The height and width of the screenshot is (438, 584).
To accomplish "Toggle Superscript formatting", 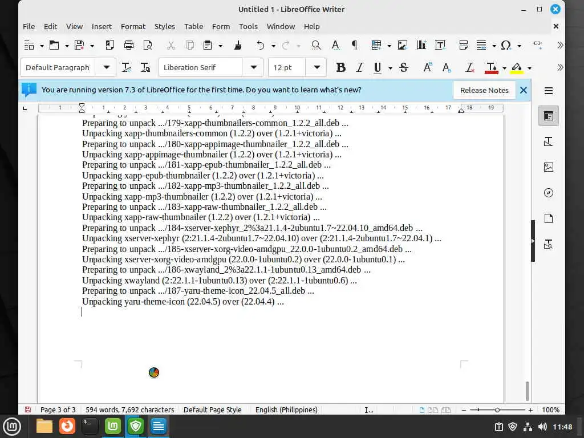I will click(x=428, y=67).
